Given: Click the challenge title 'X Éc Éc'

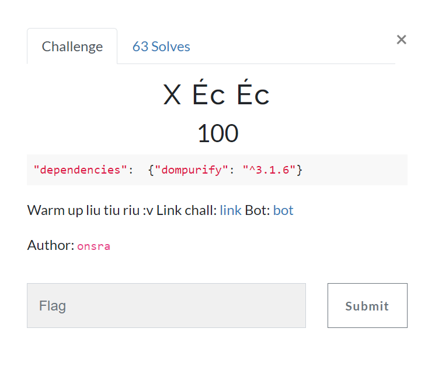Looking at the screenshot, I should point(217,95).
